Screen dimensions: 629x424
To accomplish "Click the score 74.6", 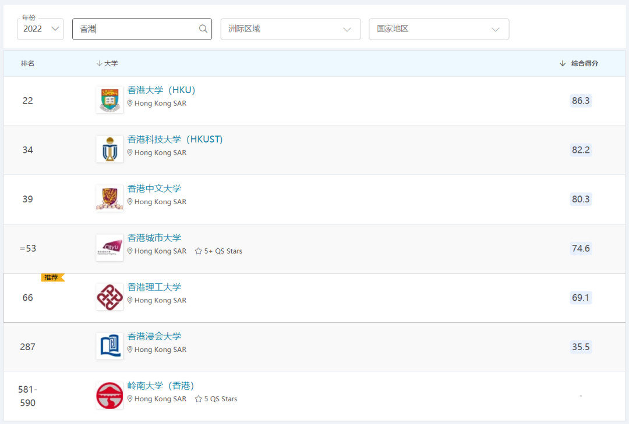I will [581, 248].
